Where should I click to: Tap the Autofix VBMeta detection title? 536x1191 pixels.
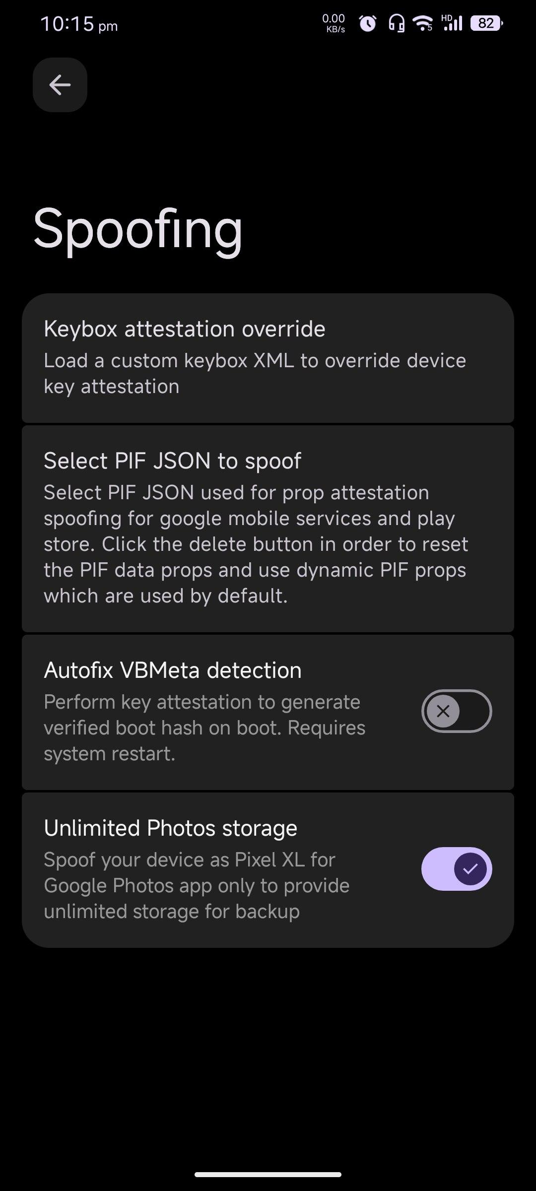coord(173,670)
